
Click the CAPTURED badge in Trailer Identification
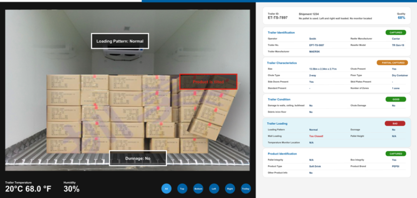(x=395, y=33)
